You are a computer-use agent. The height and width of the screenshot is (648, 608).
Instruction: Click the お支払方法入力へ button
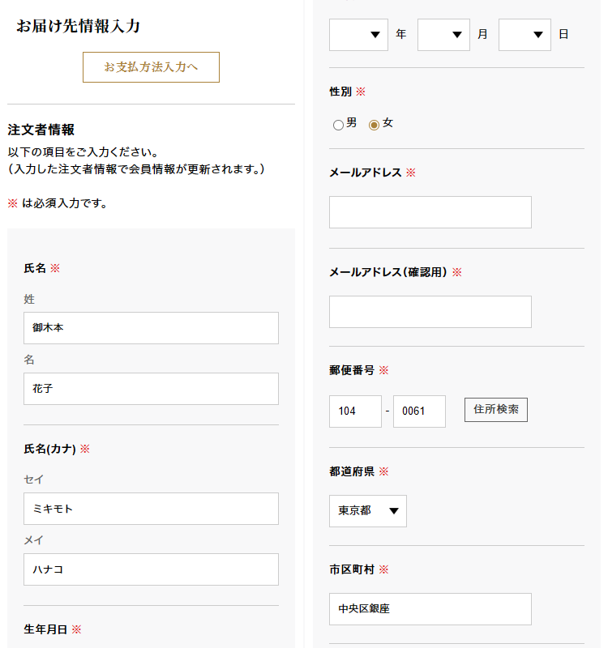(x=151, y=67)
